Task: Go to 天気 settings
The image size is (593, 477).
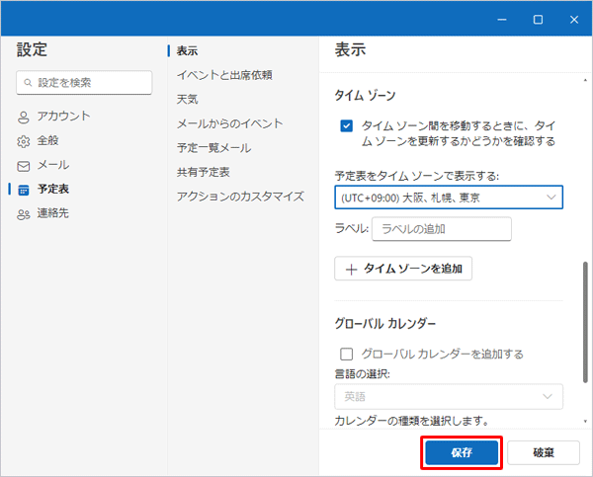Action: [187, 99]
